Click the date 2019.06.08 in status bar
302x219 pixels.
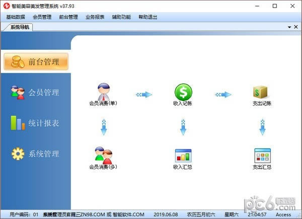pyautogui.click(x=166, y=214)
